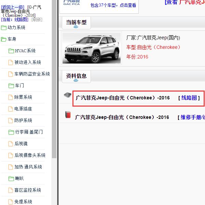Click the 除雾系统 document icon
The image size is (205, 205).
coord(11,97)
